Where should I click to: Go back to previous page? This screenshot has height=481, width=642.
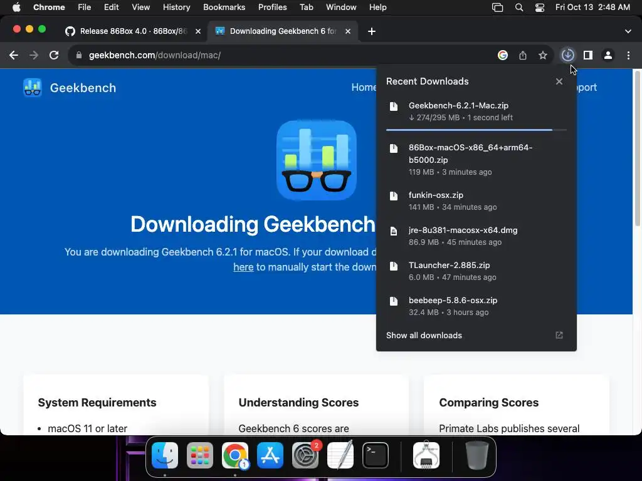(14, 55)
